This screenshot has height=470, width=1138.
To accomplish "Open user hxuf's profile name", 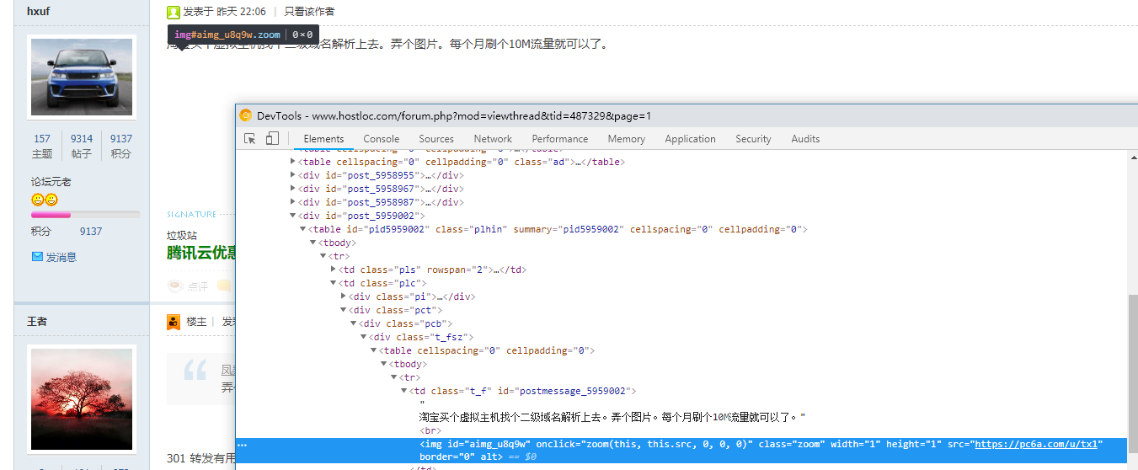I will [40, 12].
